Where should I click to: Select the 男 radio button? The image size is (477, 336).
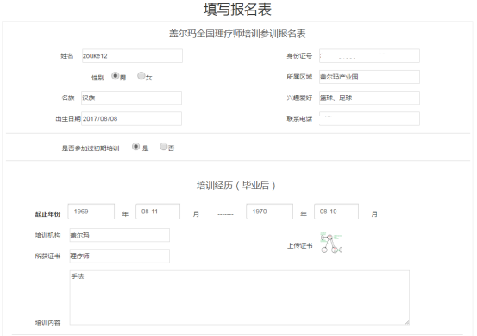[x=115, y=75]
